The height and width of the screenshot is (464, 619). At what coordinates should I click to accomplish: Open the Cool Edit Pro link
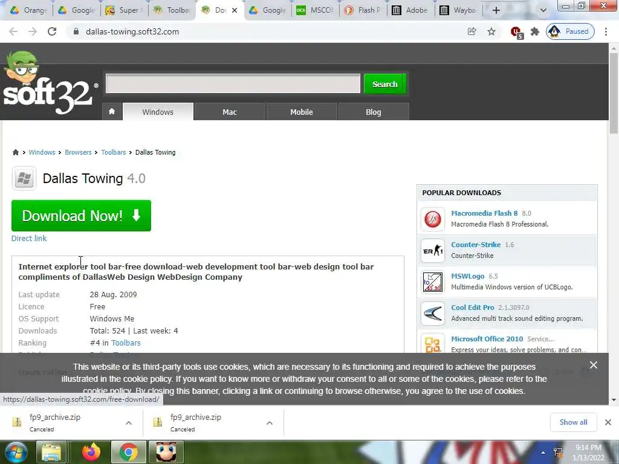click(x=473, y=308)
